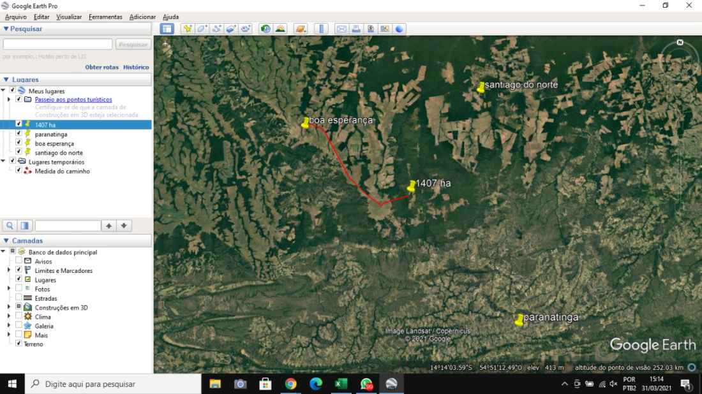The height and width of the screenshot is (394, 702).
Task: Click the Pesquisar search button
Action: click(x=133, y=44)
